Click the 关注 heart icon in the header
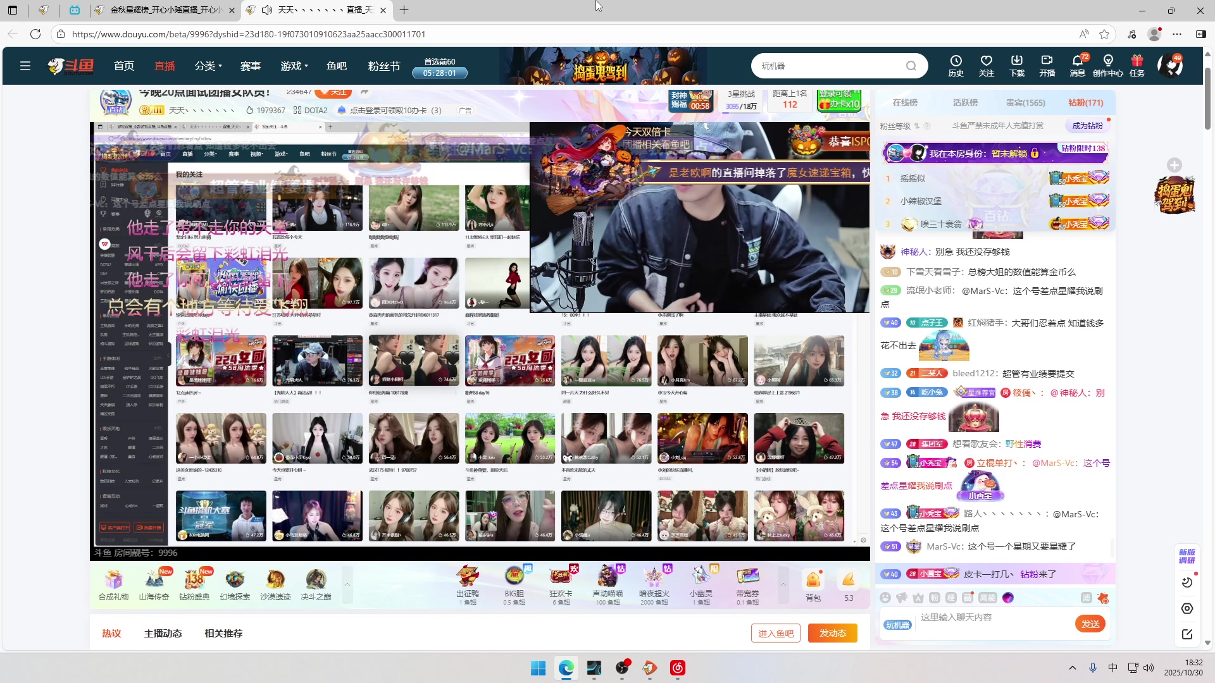This screenshot has height=683, width=1215. 986,65
